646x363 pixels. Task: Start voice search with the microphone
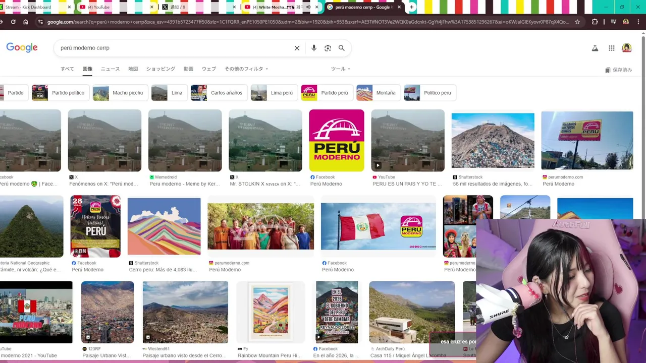314,48
